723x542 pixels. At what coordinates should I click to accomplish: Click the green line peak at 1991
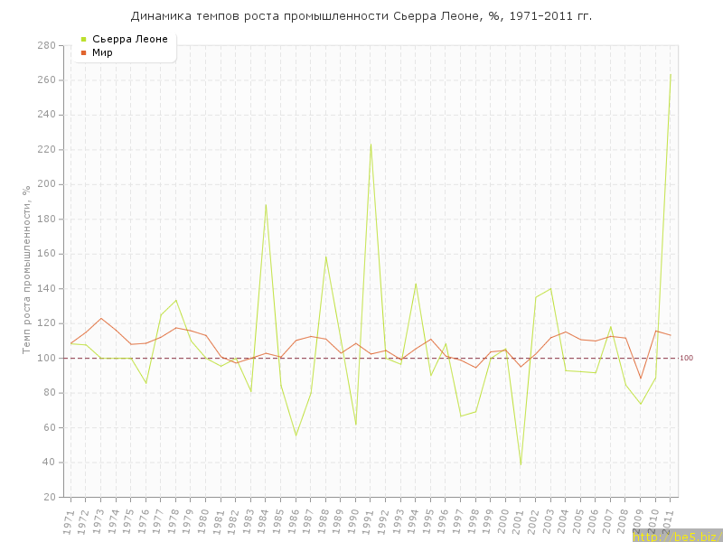(x=371, y=145)
